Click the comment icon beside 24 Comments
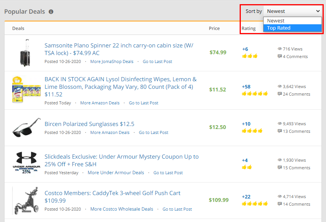 pyautogui.click(x=280, y=94)
